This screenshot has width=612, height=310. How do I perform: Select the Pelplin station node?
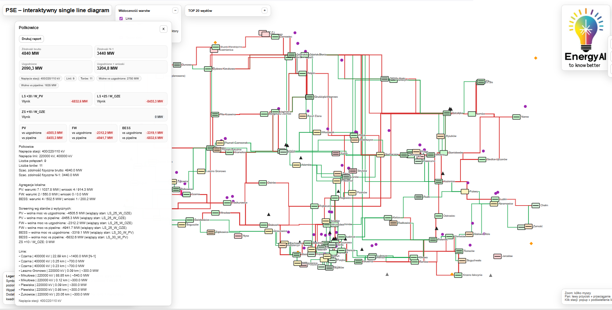click(302, 73)
